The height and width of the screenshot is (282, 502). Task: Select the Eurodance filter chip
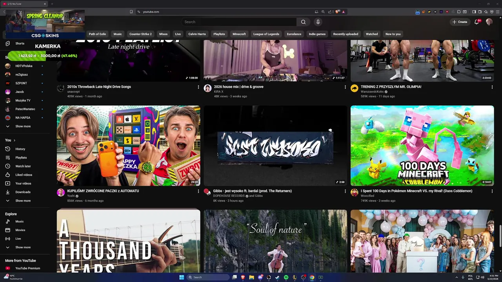tap(294, 34)
